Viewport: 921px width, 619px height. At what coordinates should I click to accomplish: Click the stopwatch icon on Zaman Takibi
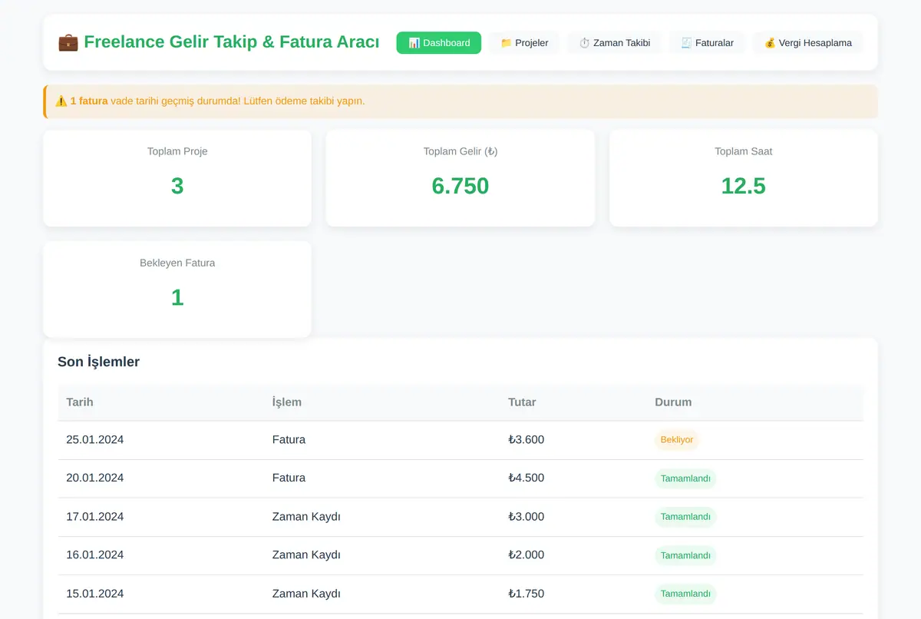pos(584,43)
